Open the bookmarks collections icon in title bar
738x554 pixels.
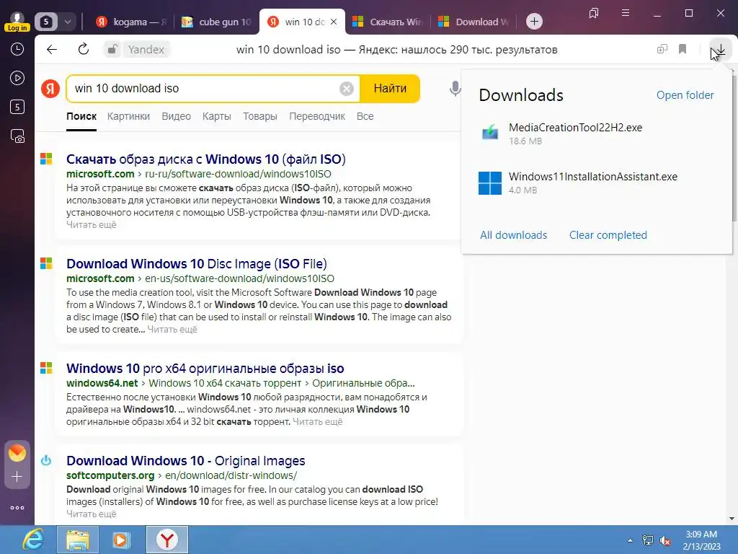click(x=594, y=13)
